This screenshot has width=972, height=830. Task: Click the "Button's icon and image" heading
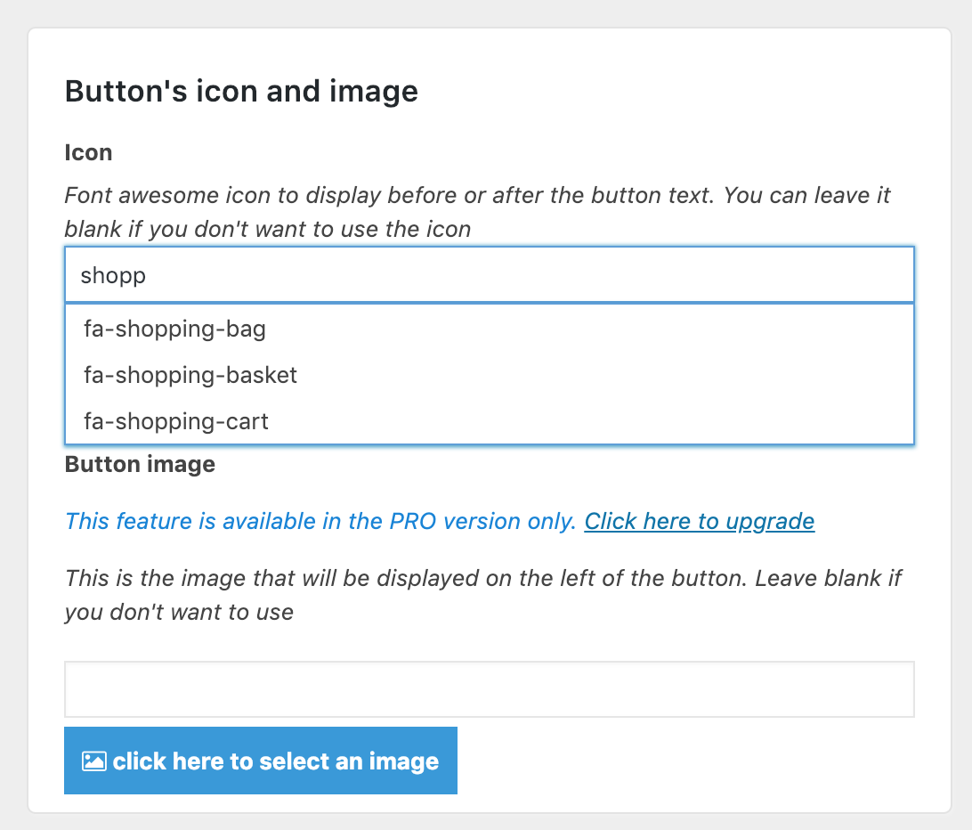[241, 91]
